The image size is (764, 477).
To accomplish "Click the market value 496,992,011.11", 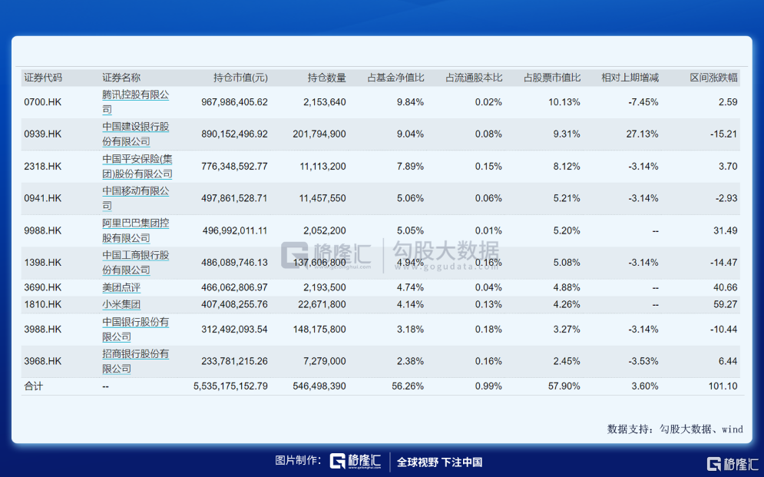I will [x=234, y=230].
